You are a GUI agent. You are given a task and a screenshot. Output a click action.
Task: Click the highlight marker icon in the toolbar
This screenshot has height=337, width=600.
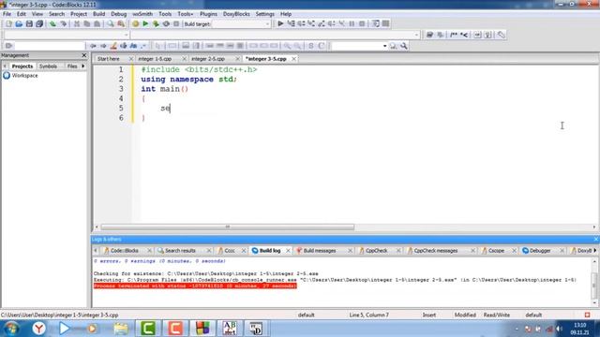click(113, 46)
